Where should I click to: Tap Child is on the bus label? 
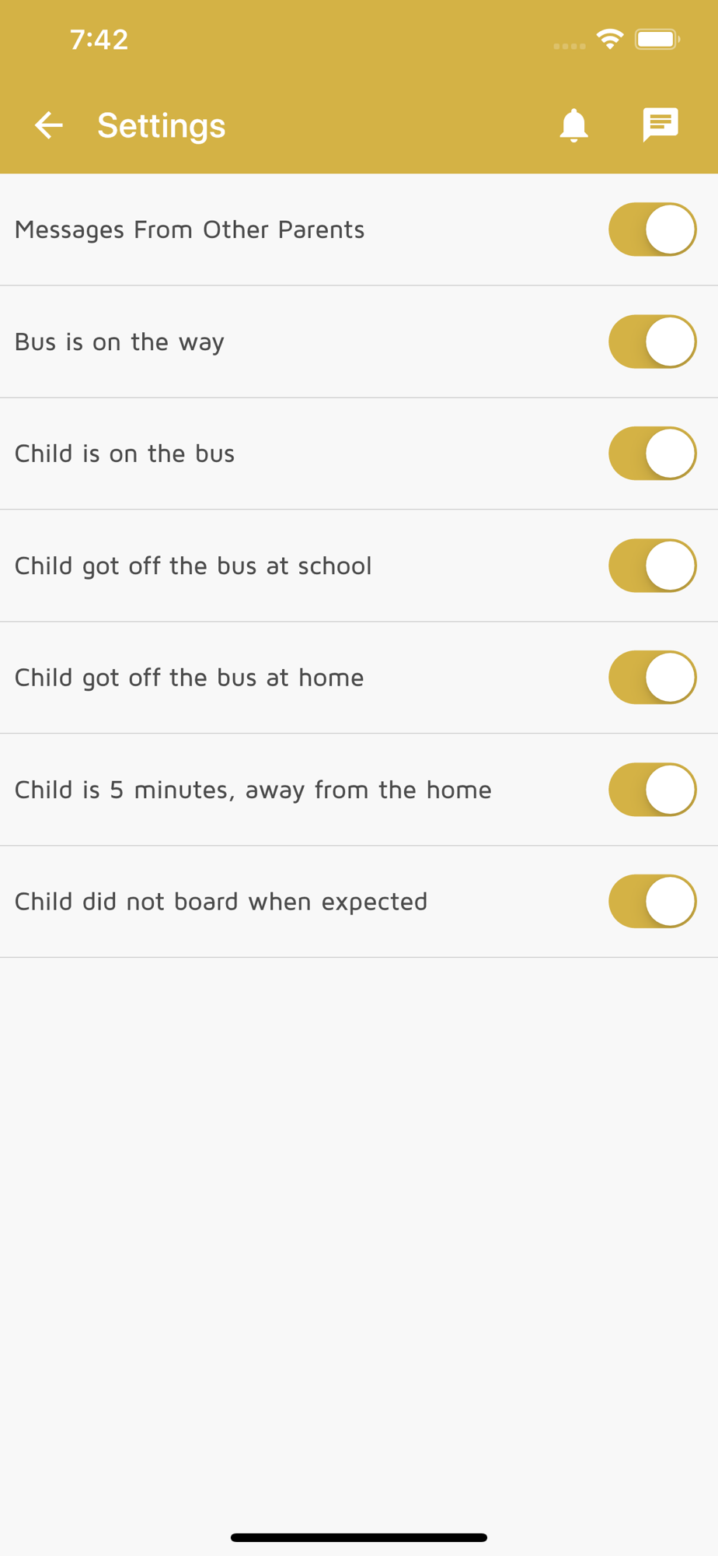click(x=124, y=454)
